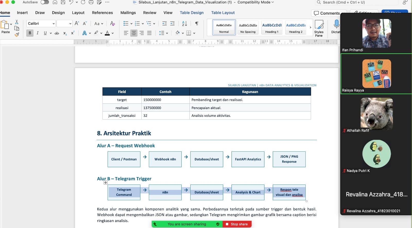Image resolution: width=412 pixels, height=228 pixels.
Task: Redo the last action
Action: (83, 2)
